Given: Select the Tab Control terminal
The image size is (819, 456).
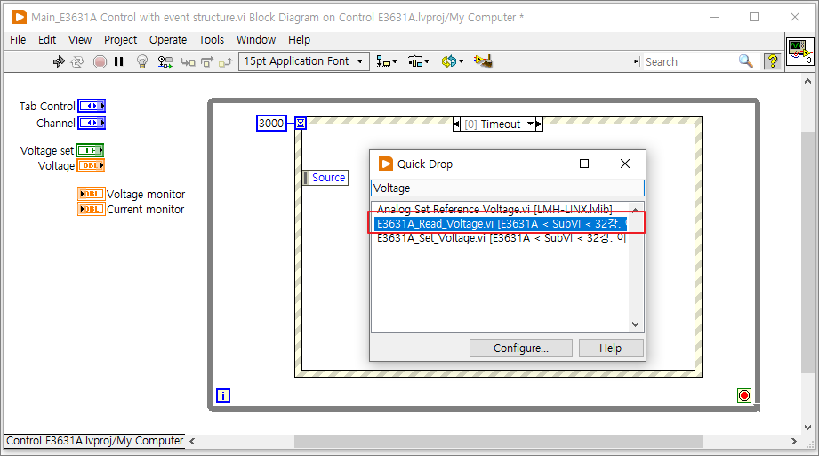Looking at the screenshot, I should coord(92,106).
